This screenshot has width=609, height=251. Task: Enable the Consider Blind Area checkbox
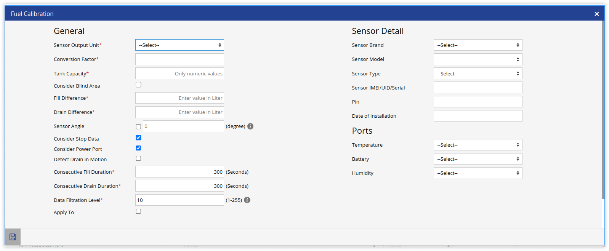pos(138,85)
